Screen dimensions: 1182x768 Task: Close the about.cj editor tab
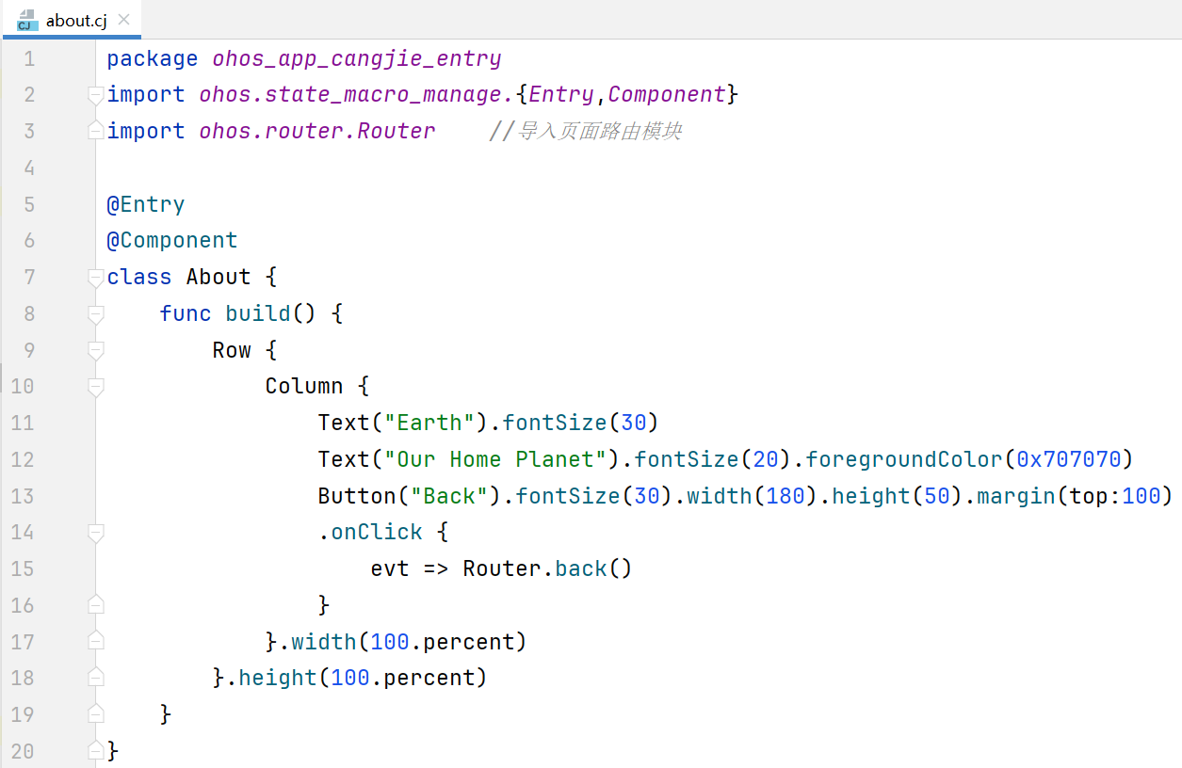point(124,20)
